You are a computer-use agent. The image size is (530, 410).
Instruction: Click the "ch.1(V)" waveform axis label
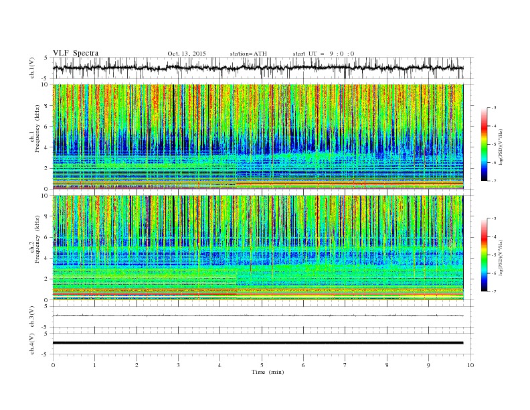32,68
